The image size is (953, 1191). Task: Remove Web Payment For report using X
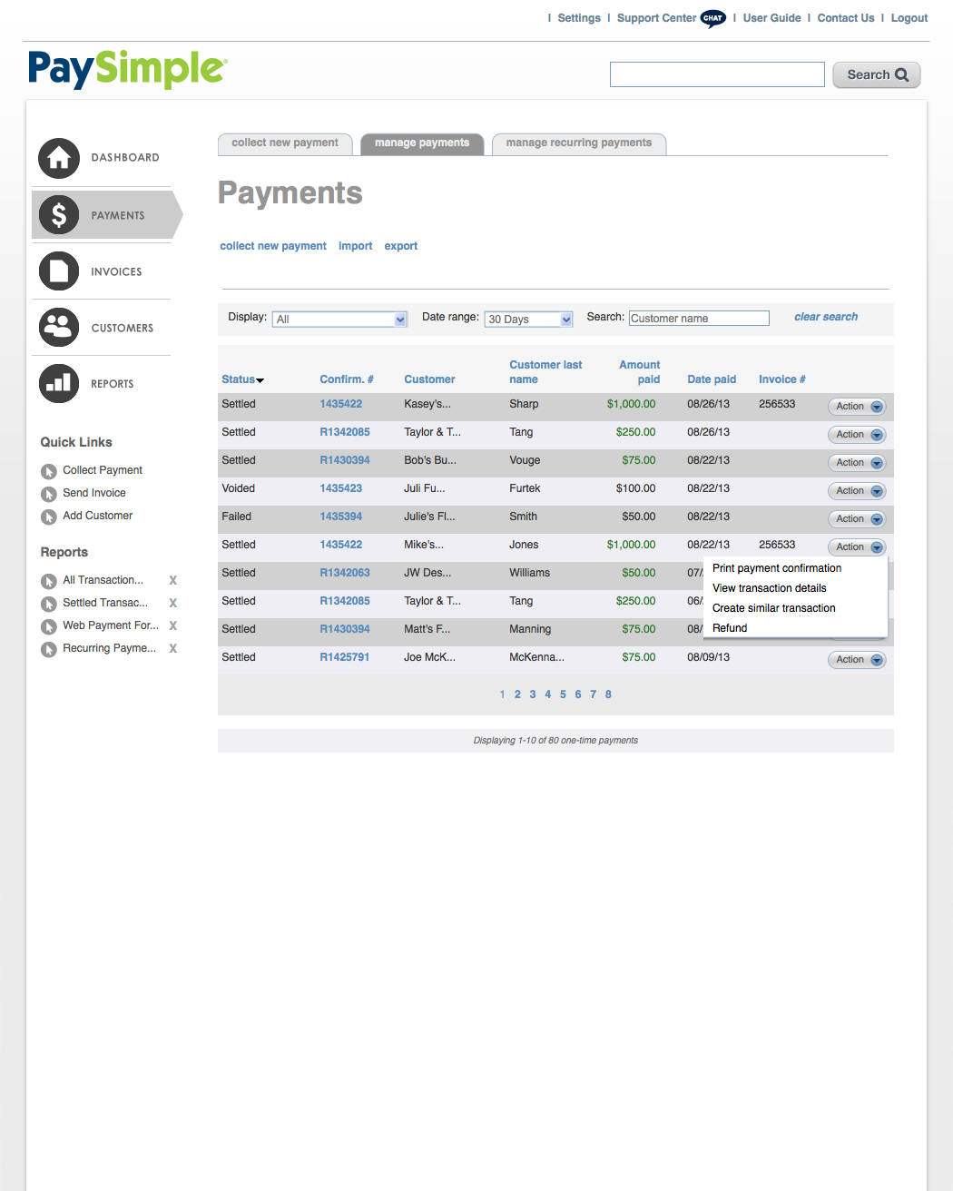pos(172,625)
